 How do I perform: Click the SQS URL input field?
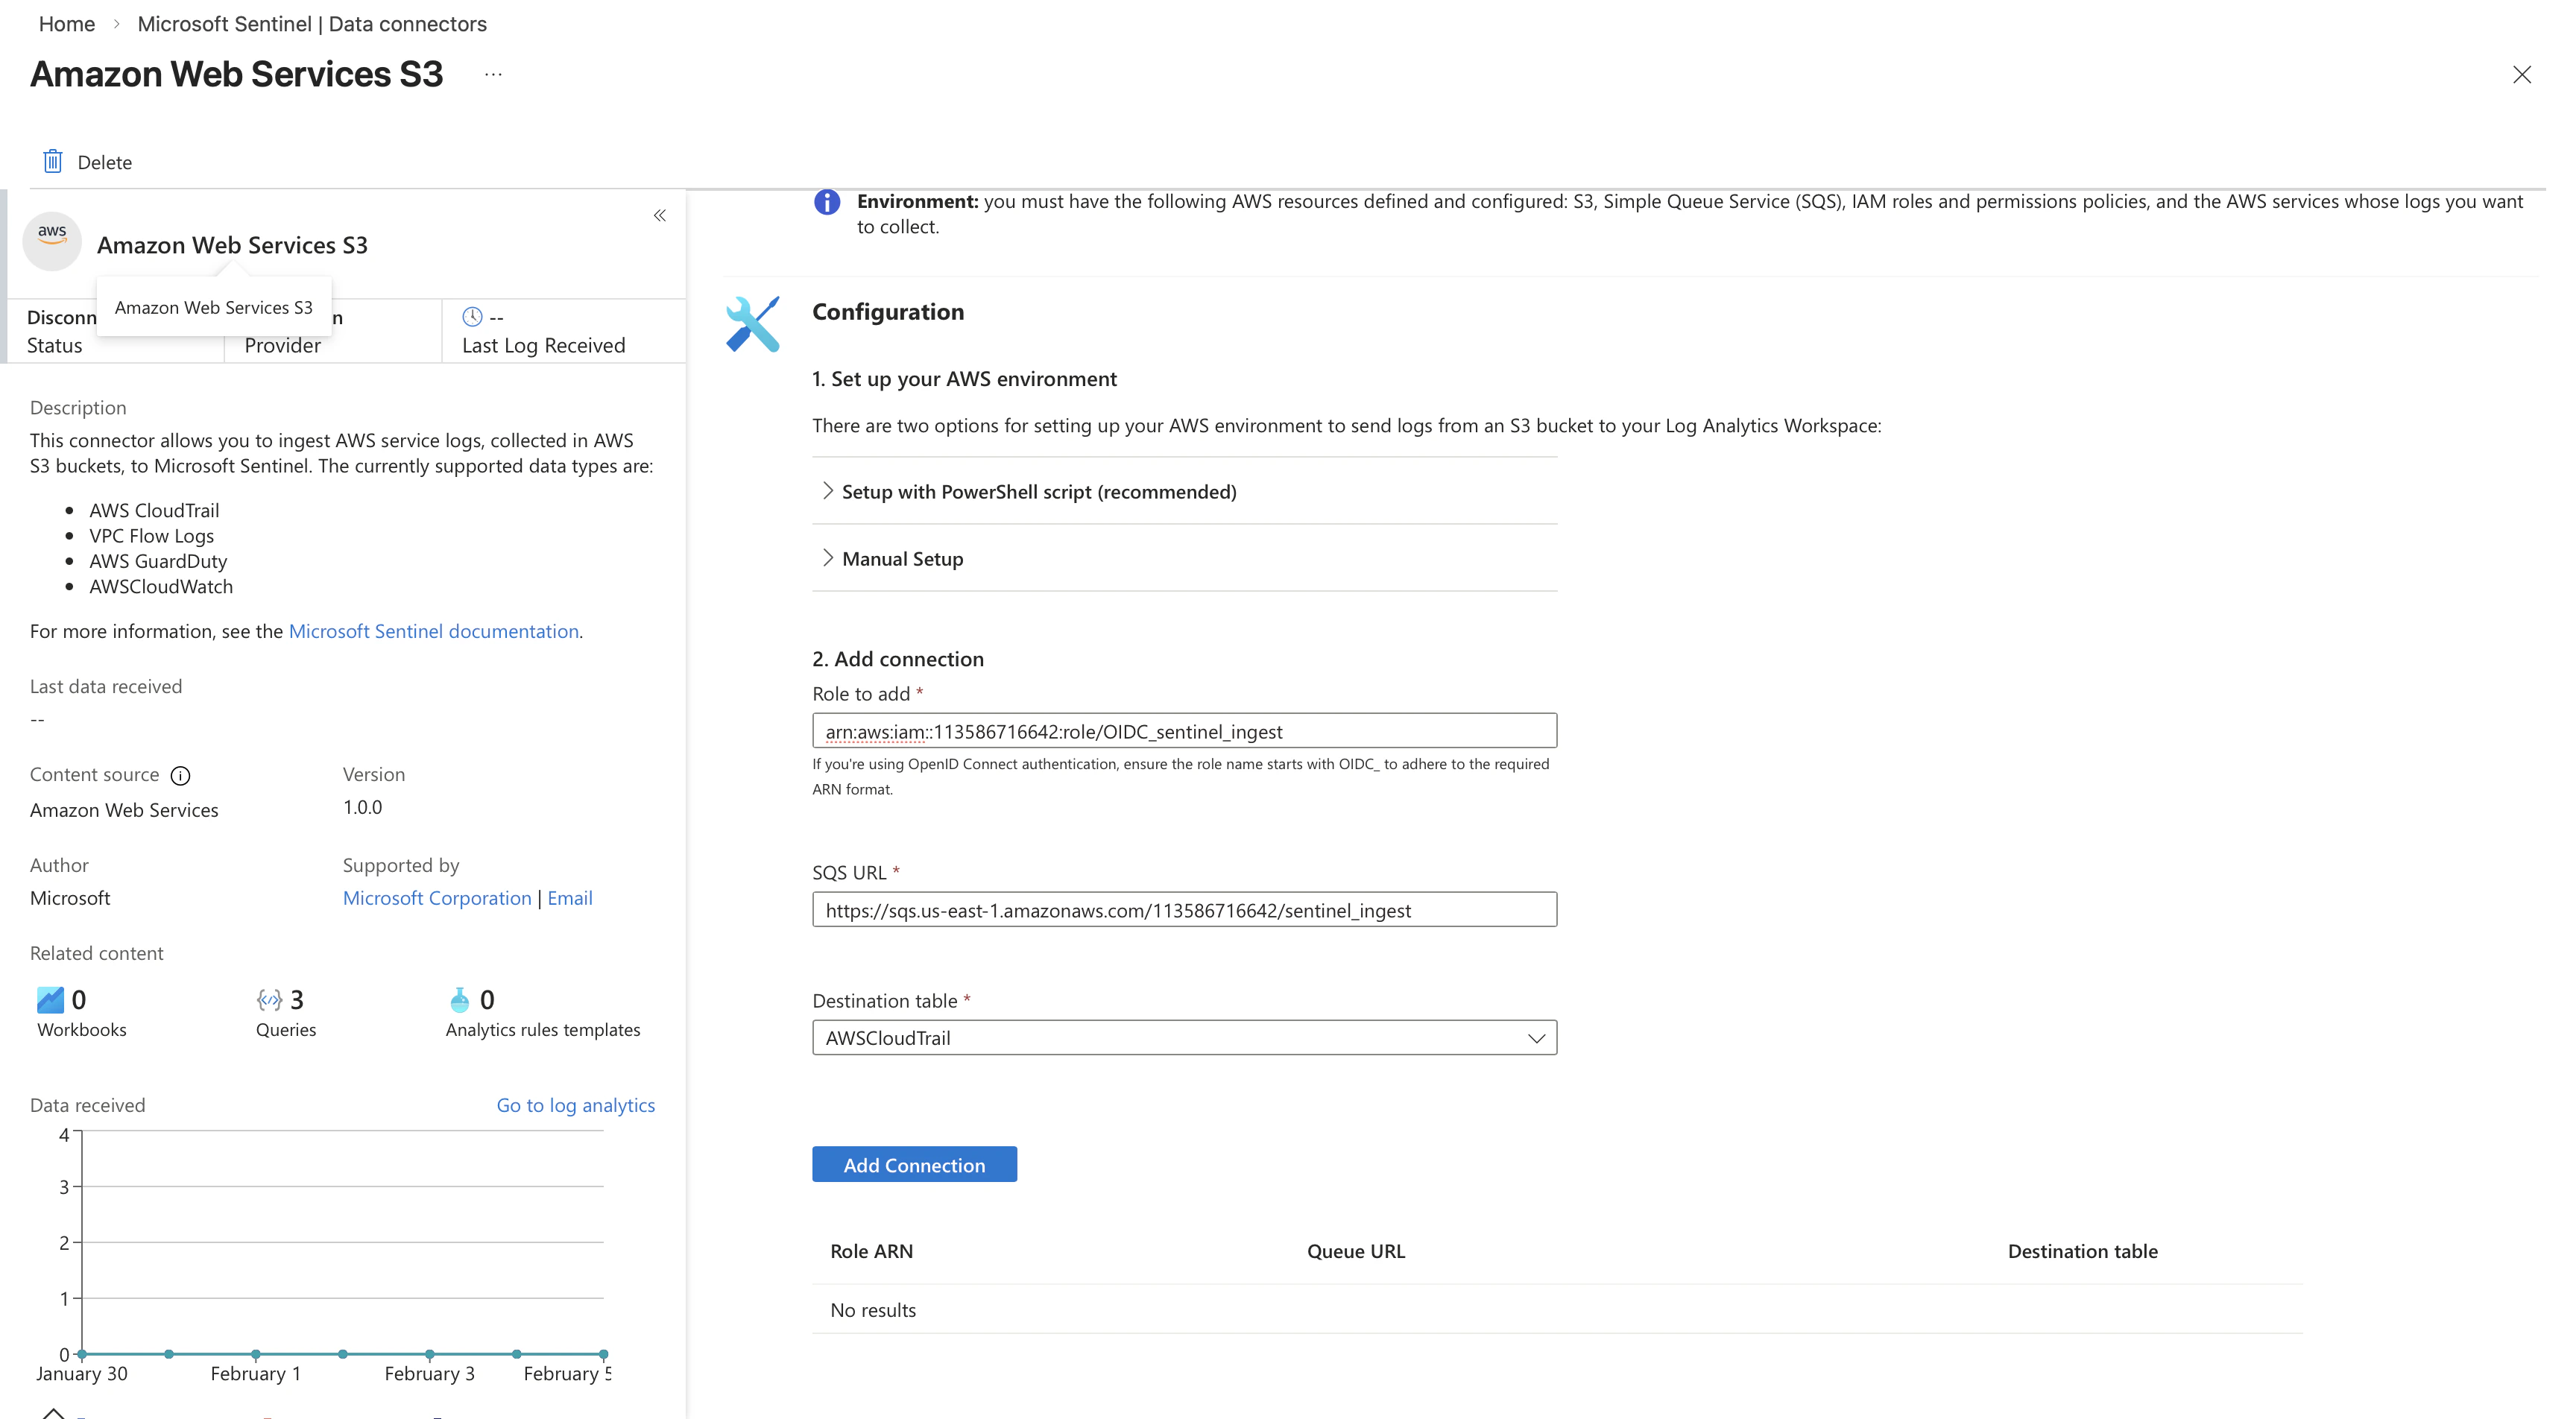click(x=1184, y=910)
